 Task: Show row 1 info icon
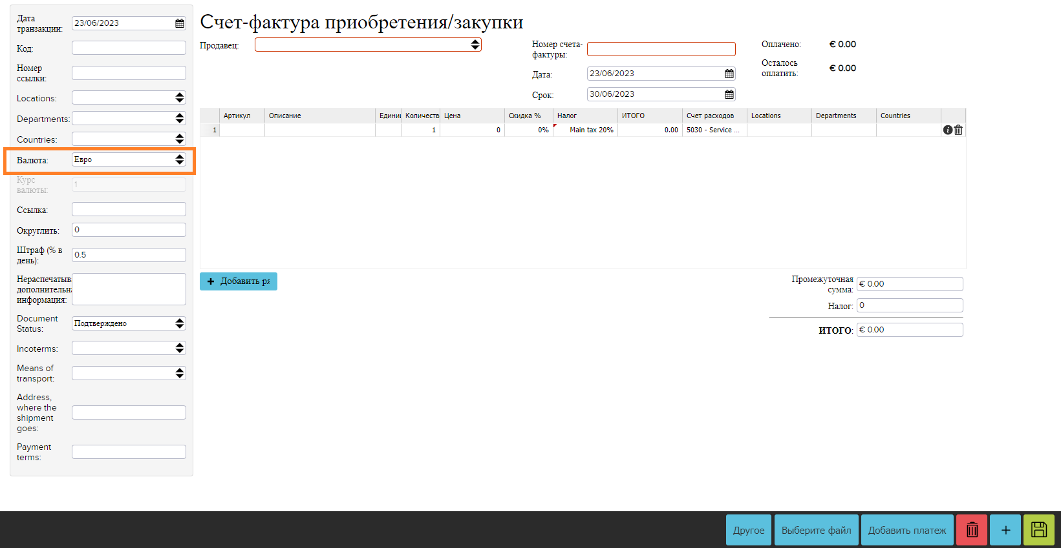click(x=948, y=130)
